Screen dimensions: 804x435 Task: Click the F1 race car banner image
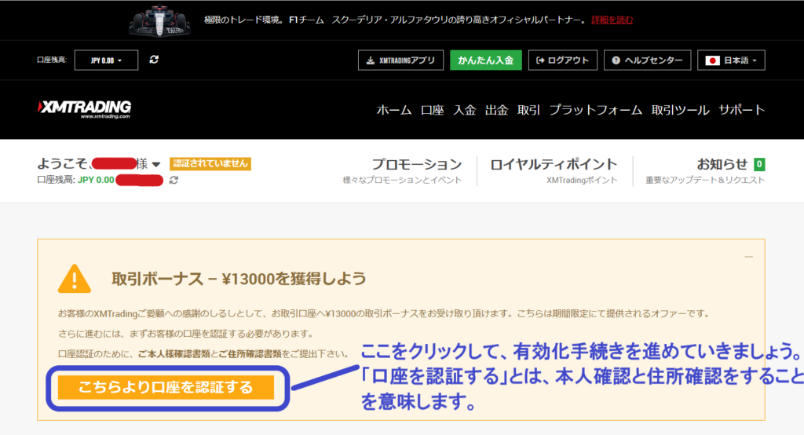tap(160, 20)
